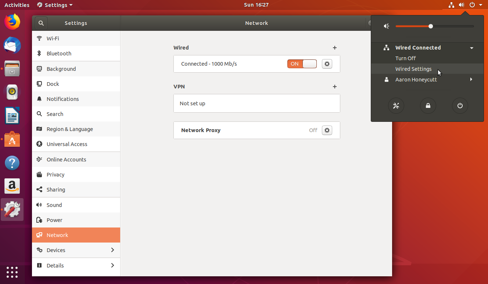488x284 pixels.
Task: Collapse the Wired Connected section
Action: click(x=471, y=47)
